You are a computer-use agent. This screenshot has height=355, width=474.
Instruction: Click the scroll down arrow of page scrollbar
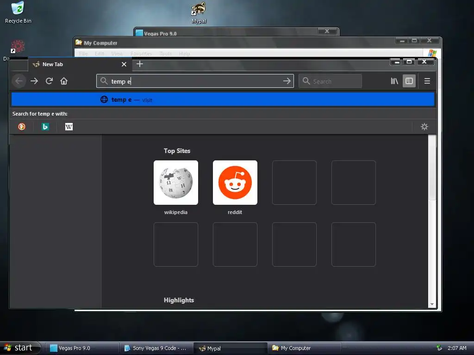(432, 304)
